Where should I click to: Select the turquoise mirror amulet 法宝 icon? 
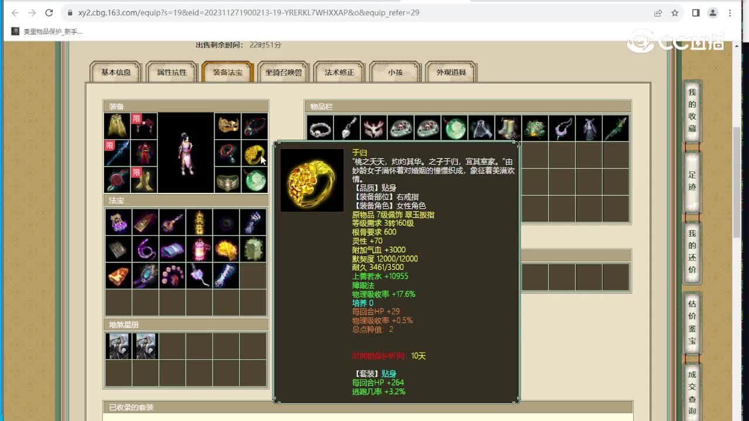(x=146, y=276)
